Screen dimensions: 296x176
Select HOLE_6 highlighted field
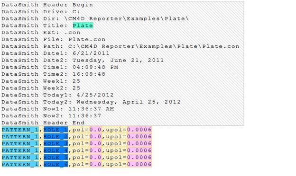tap(55, 164)
